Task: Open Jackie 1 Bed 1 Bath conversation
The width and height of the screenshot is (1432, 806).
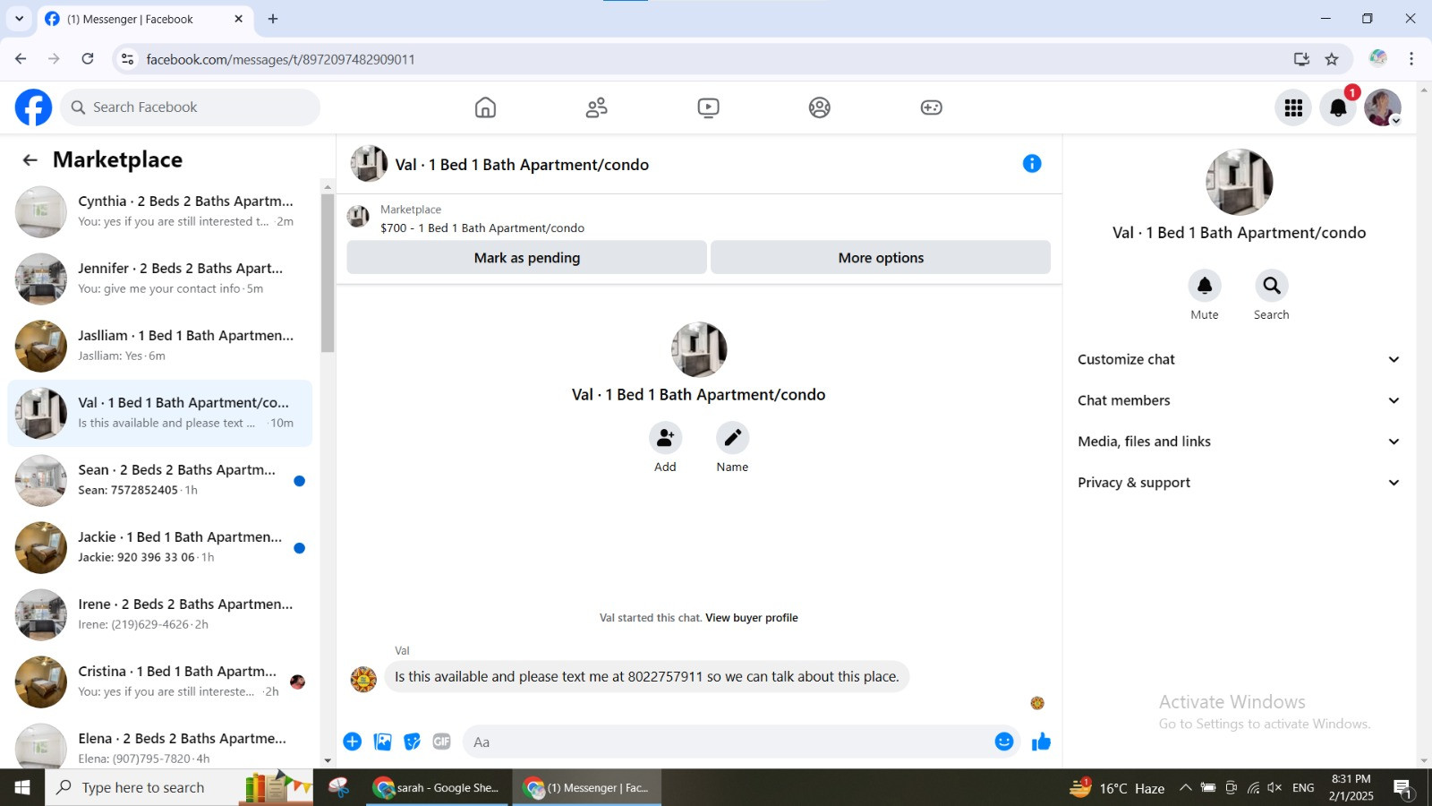Action: (x=160, y=547)
